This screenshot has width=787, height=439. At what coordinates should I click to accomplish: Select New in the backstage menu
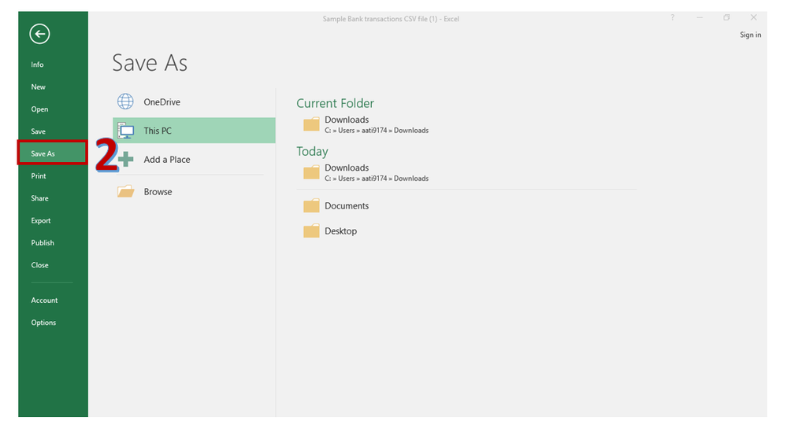coord(39,87)
